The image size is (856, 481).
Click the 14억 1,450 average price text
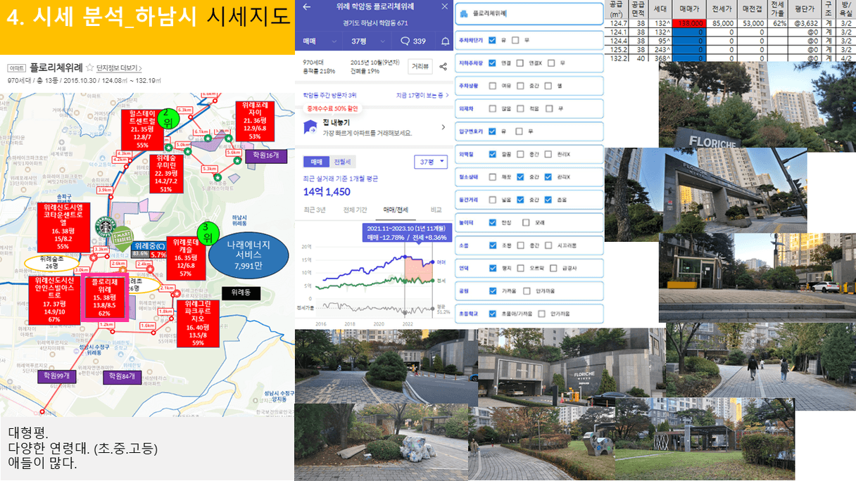(327, 192)
